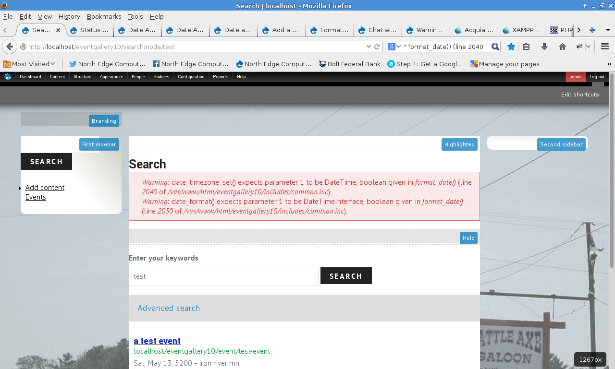Image resolution: width=615 pixels, height=369 pixels.
Task: Click the Advanced search link
Action: coord(169,308)
